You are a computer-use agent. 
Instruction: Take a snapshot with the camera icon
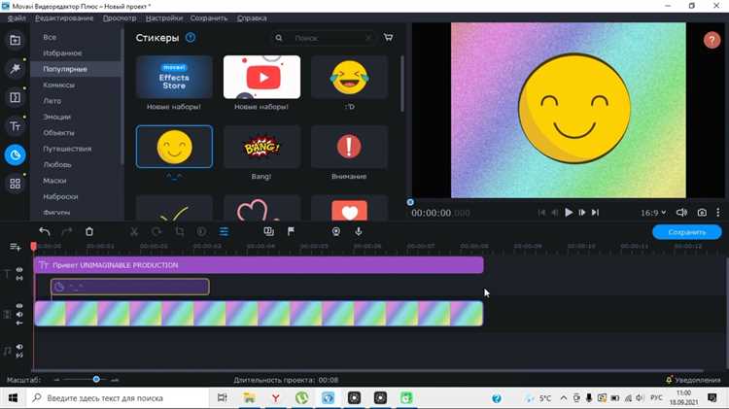click(x=702, y=212)
